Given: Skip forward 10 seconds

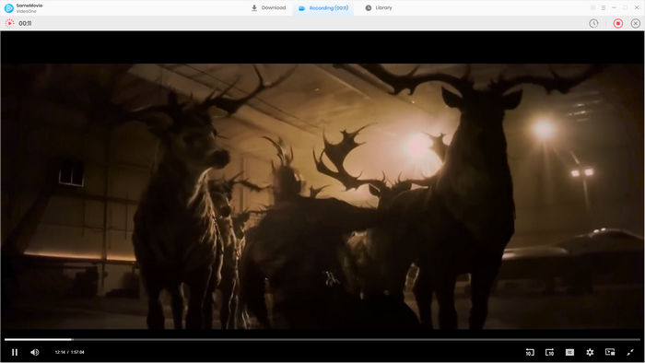Looking at the screenshot, I should point(549,352).
